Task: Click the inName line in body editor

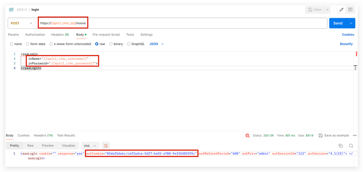Action: click(x=58, y=59)
